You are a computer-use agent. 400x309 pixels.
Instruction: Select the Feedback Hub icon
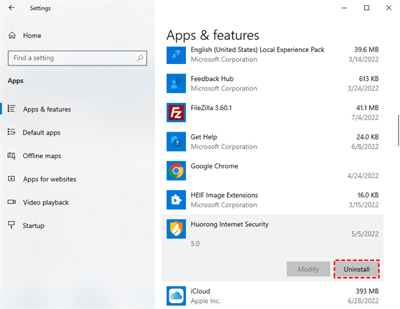click(x=176, y=83)
